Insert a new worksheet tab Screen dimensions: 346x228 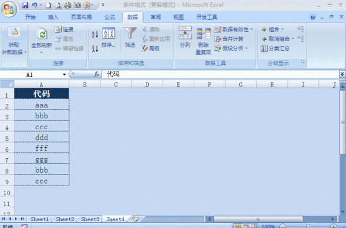click(x=136, y=219)
